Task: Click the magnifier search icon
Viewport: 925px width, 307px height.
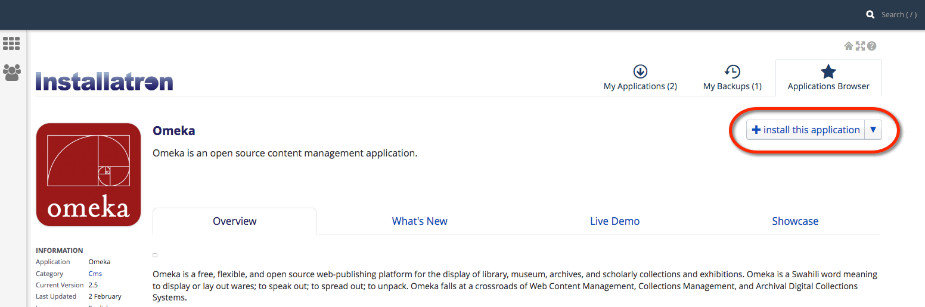Action: [x=870, y=14]
